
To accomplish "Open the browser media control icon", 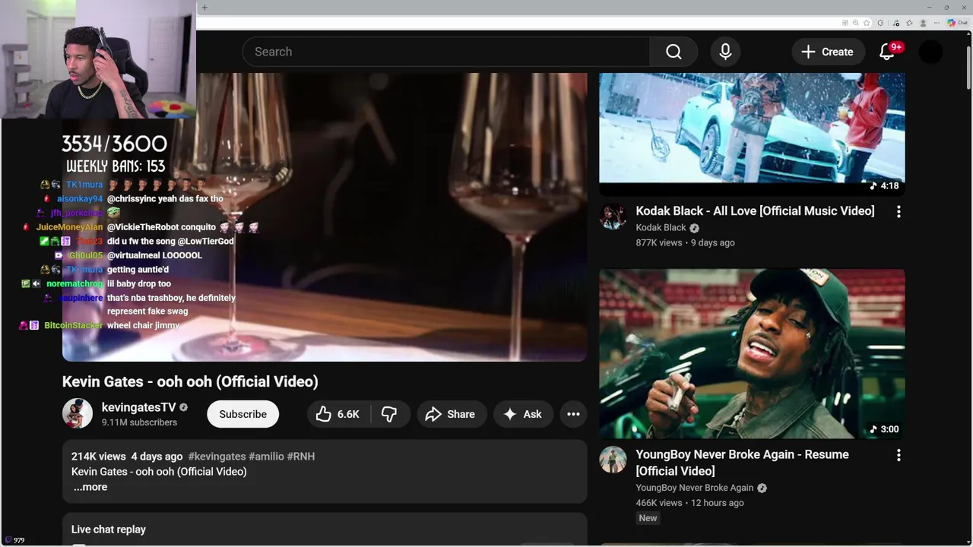I will pos(895,23).
